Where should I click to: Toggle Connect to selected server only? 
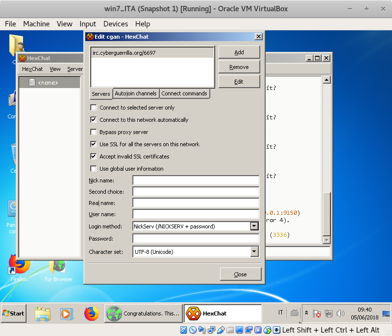pos(94,108)
